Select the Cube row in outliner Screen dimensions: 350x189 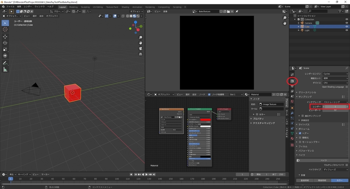pos(319,26)
